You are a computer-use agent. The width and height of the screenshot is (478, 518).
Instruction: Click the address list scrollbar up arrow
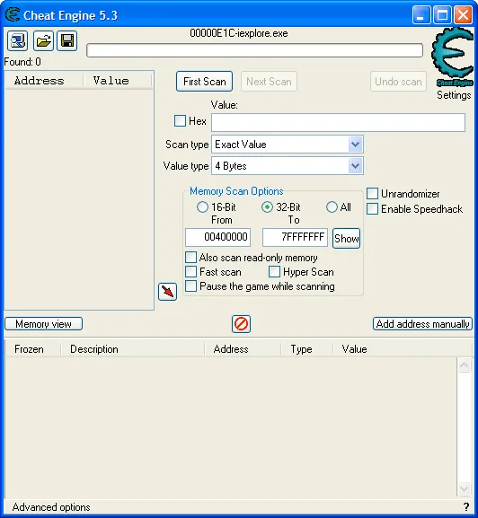[465, 365]
